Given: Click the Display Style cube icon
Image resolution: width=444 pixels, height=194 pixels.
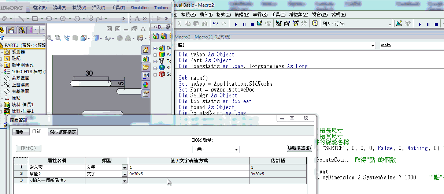Looking at the screenshot, I should (96, 38).
